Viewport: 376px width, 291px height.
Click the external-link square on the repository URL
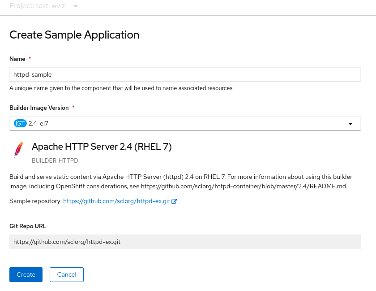coord(174,200)
